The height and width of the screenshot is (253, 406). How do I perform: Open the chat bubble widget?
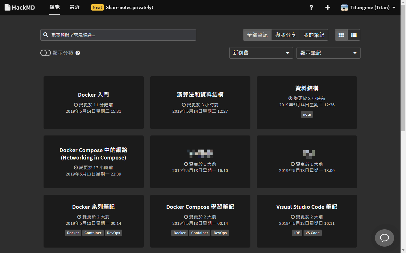click(x=385, y=238)
